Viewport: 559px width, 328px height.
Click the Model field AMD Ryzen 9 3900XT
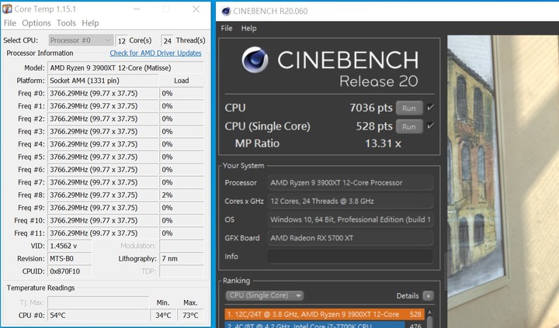point(126,67)
